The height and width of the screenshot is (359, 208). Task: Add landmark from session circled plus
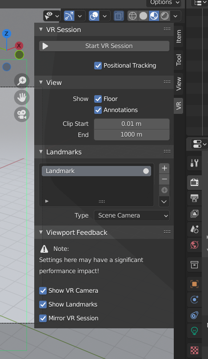coord(164,190)
